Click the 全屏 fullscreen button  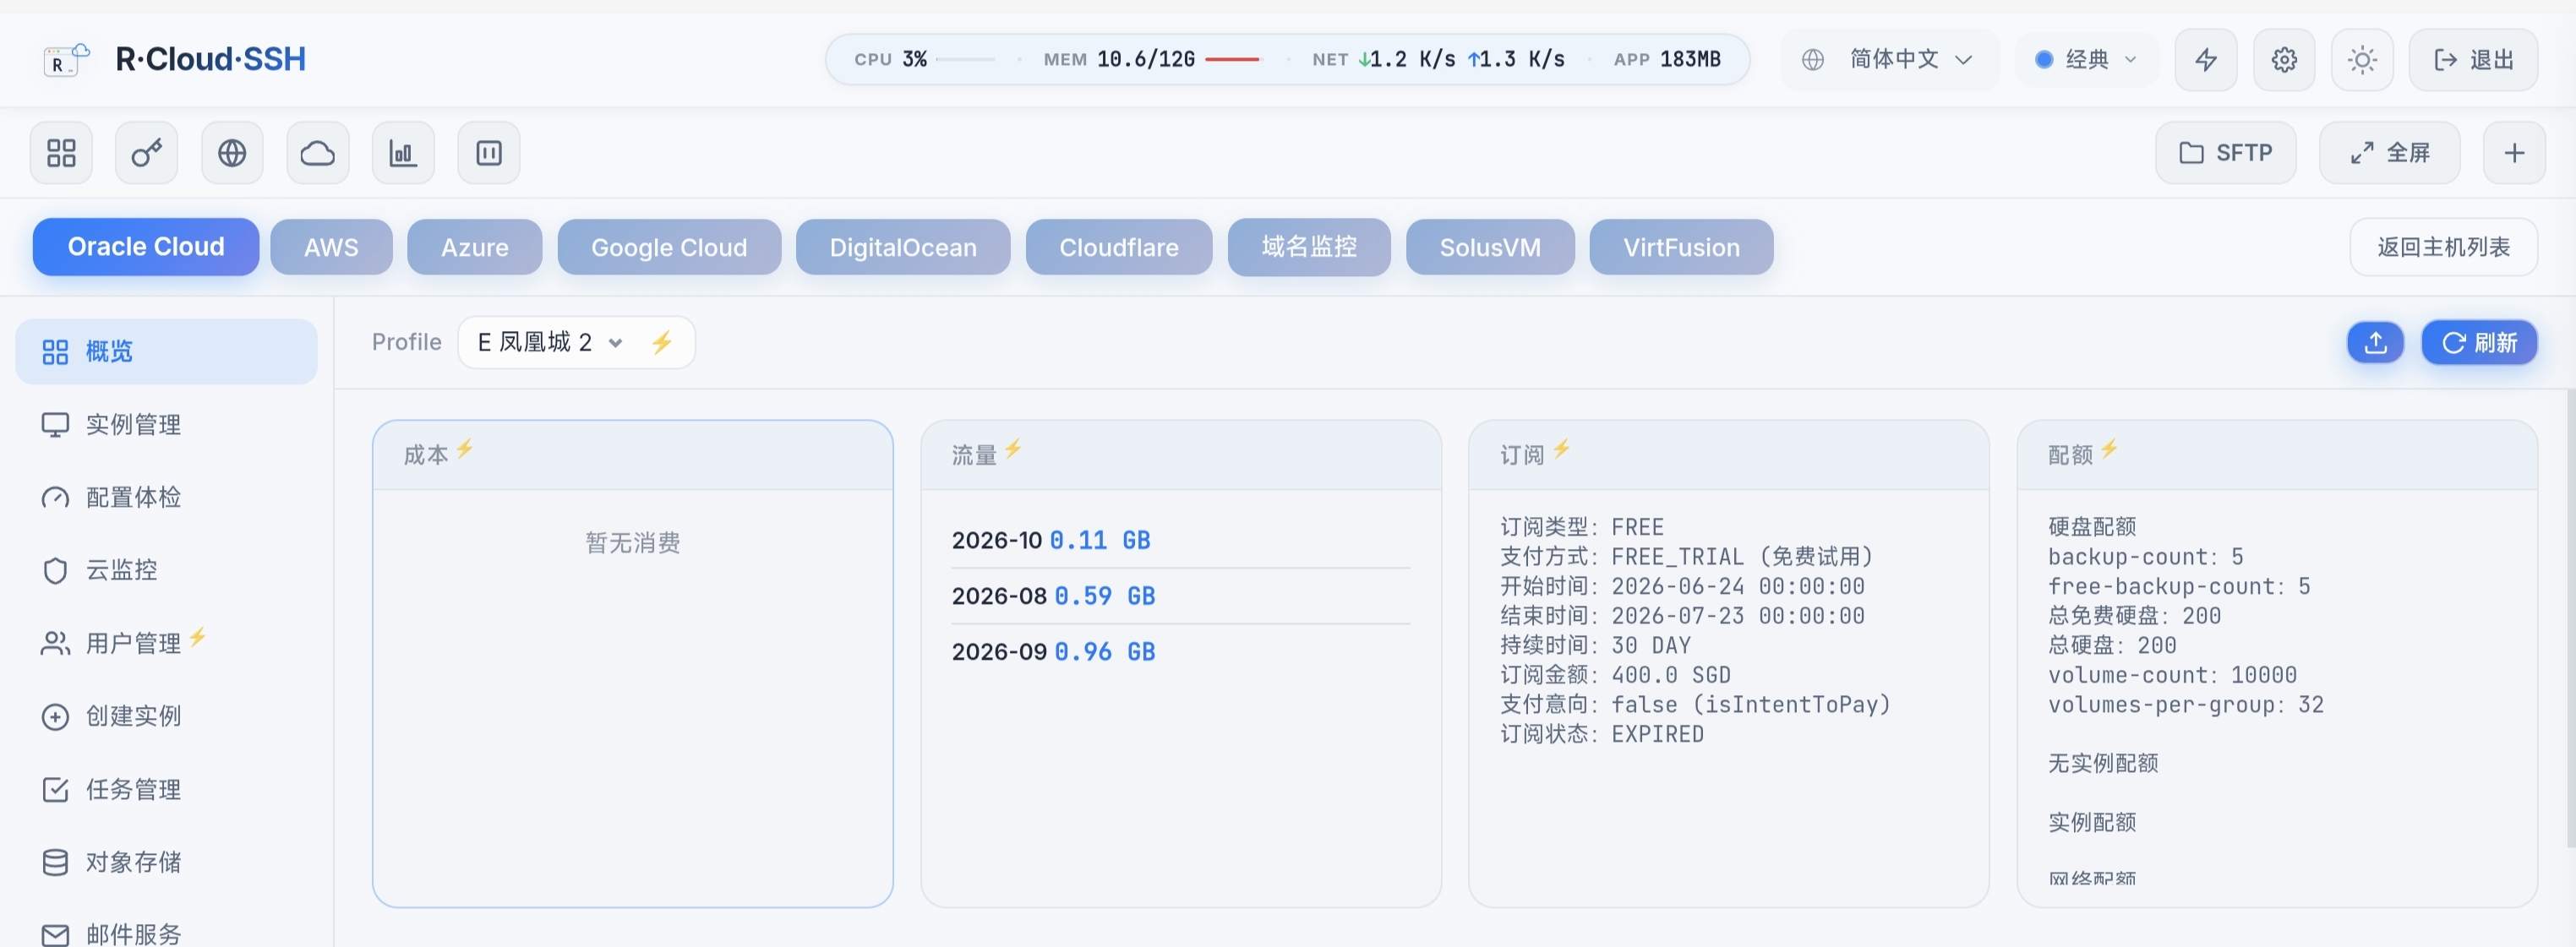point(2389,153)
